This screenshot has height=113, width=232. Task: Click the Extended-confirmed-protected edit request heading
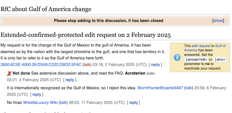click(86, 35)
